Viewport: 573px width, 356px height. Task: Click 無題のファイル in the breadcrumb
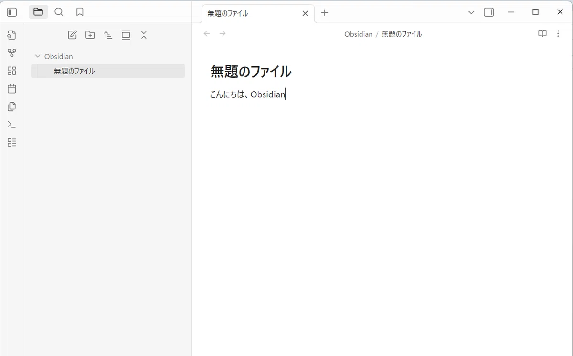pyautogui.click(x=402, y=34)
